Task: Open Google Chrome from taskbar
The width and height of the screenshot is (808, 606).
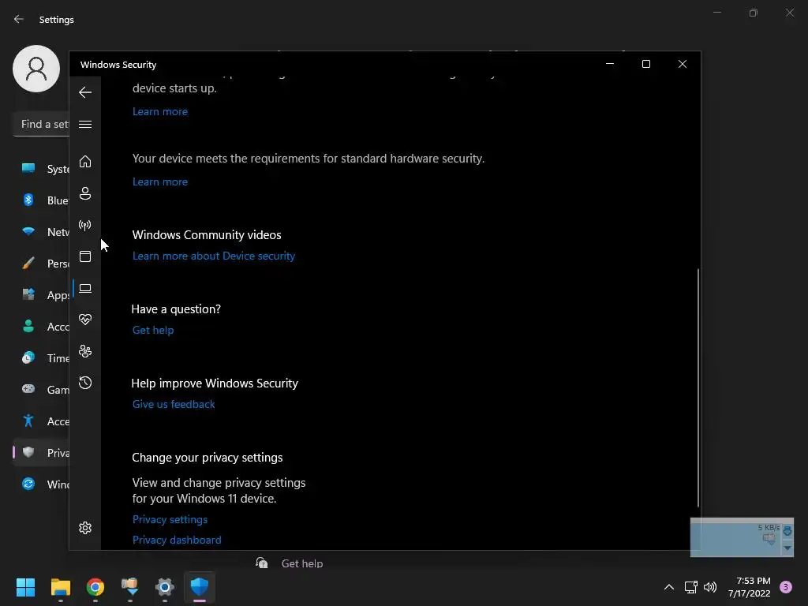Action: 95,587
